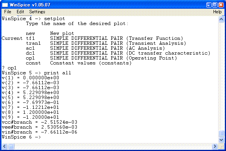The width and height of the screenshot is (226, 151).
Task: Click the horizontal scrollbar left arrow
Action: [5, 146]
